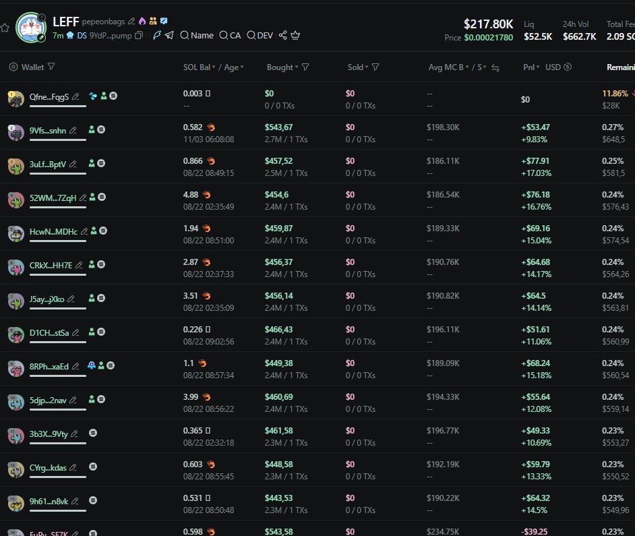Open the Bought column filter funnel

click(305, 67)
